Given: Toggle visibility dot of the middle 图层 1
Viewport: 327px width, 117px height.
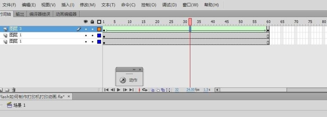Looking at the screenshot, I should tap(86, 36).
